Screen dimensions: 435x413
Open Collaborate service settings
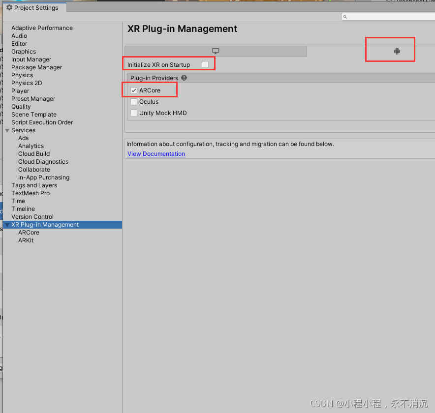pos(34,170)
